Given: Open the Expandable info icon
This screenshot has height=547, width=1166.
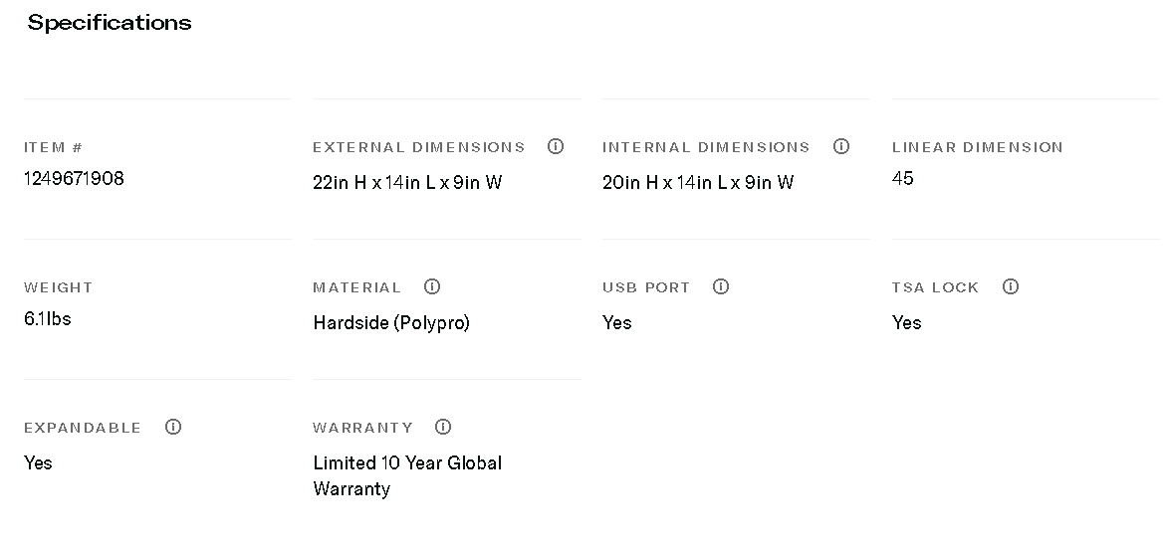Looking at the screenshot, I should click(173, 427).
